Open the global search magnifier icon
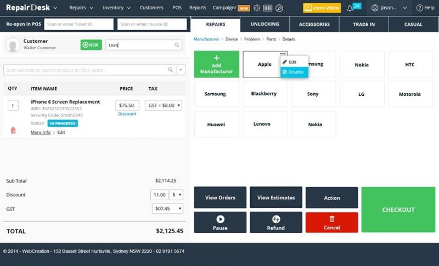 tap(279, 8)
